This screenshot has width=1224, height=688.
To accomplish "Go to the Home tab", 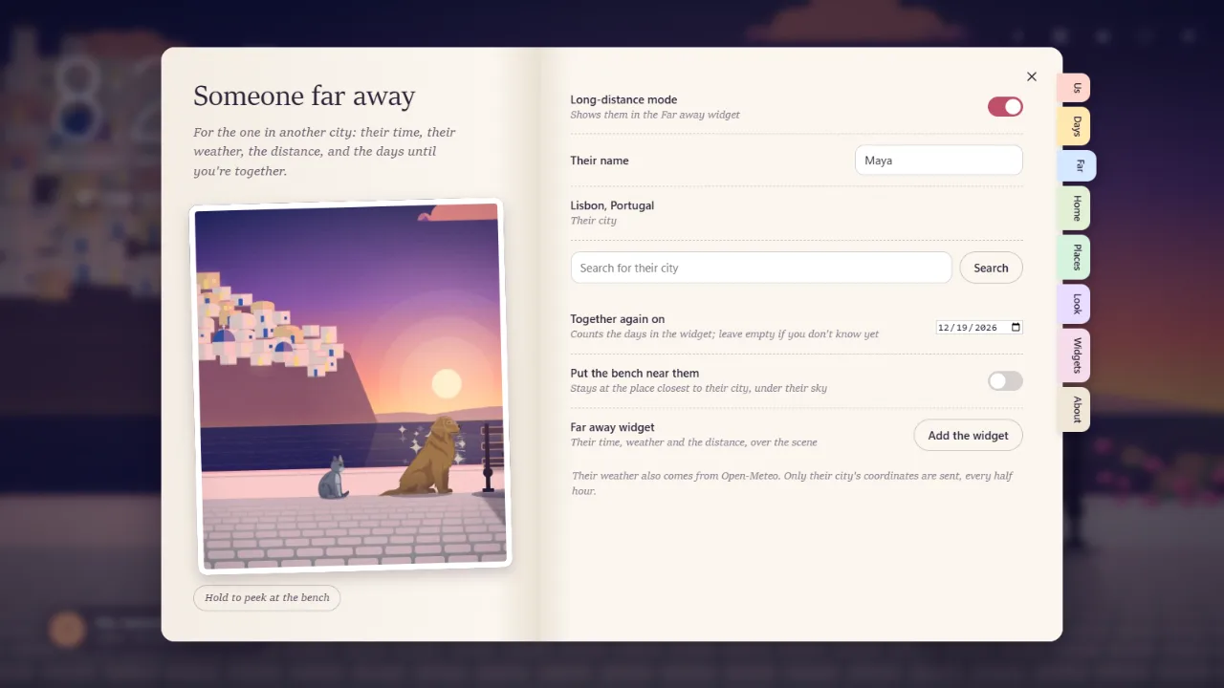I will pyautogui.click(x=1076, y=208).
